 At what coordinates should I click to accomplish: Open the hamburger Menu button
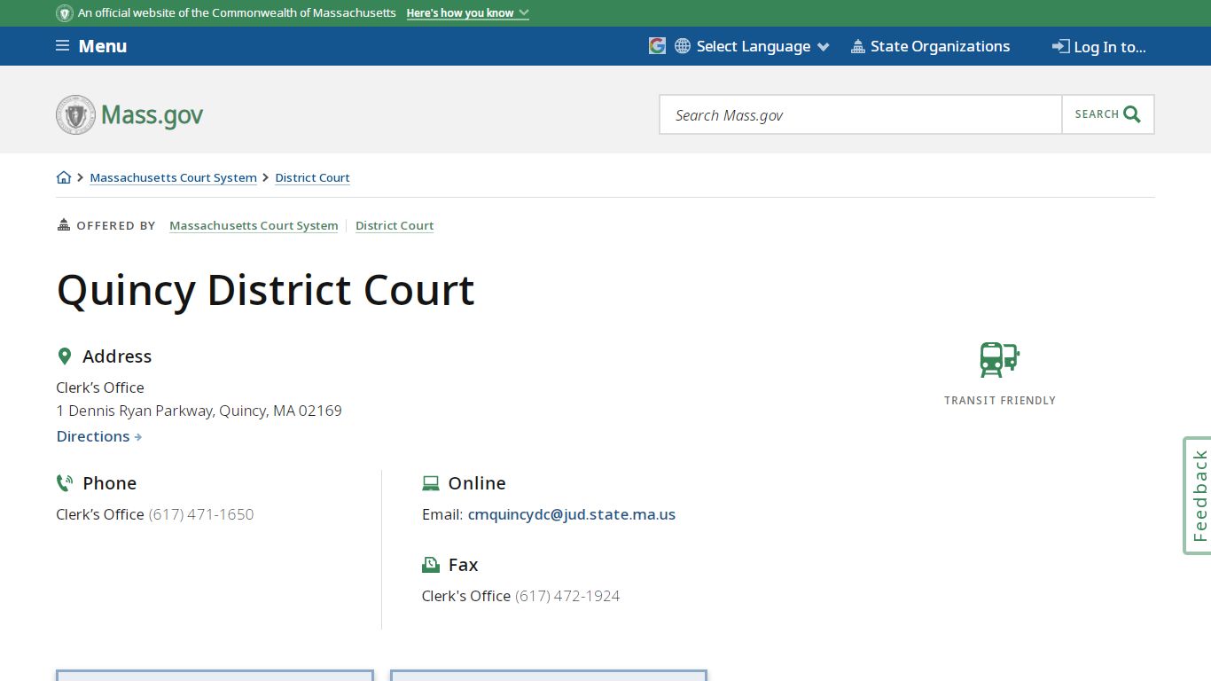click(x=91, y=46)
